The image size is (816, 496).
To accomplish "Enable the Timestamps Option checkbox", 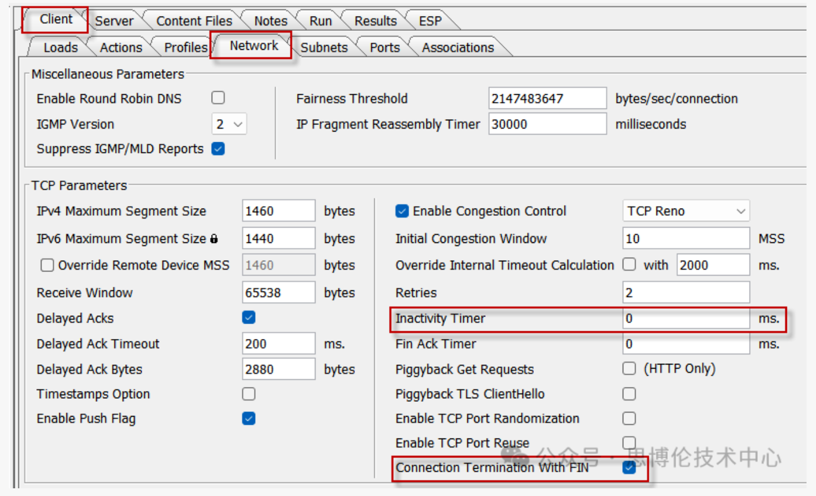I will click(249, 394).
